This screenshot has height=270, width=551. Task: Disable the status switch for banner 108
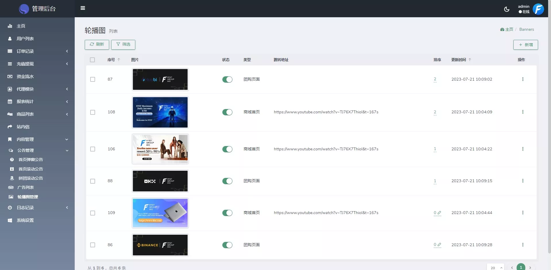point(227,112)
